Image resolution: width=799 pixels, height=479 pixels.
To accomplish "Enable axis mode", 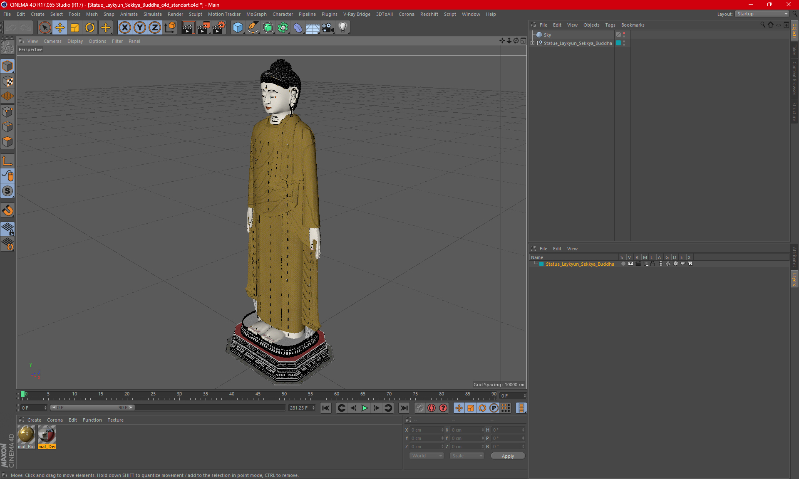I will pyautogui.click(x=7, y=161).
